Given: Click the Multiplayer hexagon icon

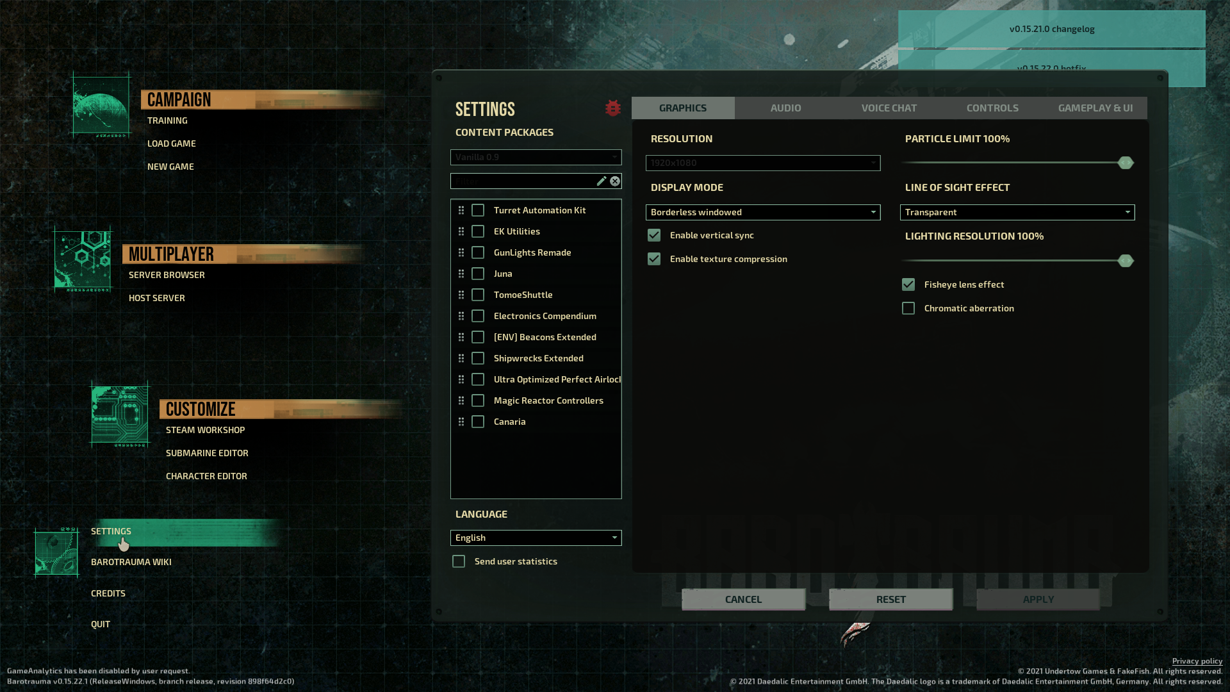Looking at the screenshot, I should click(83, 259).
